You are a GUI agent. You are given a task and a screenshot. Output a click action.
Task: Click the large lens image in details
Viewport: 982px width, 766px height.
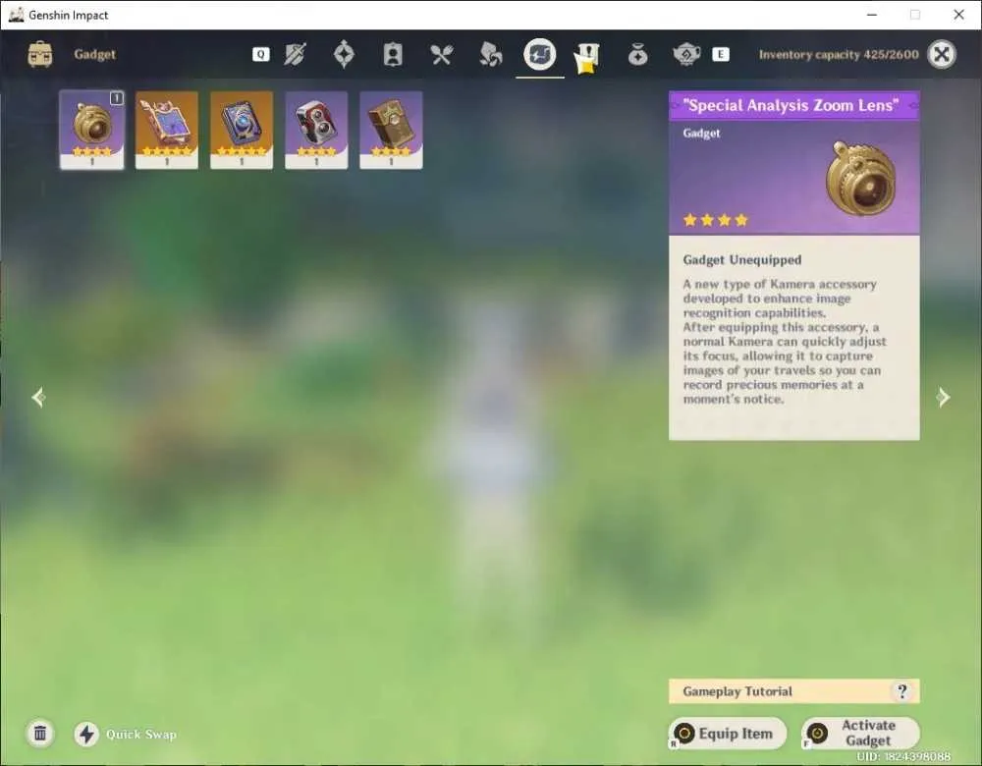860,179
